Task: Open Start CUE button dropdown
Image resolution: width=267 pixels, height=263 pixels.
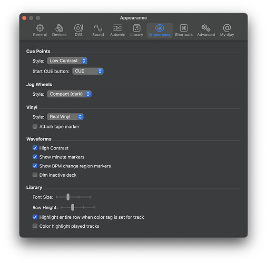Action: point(88,71)
